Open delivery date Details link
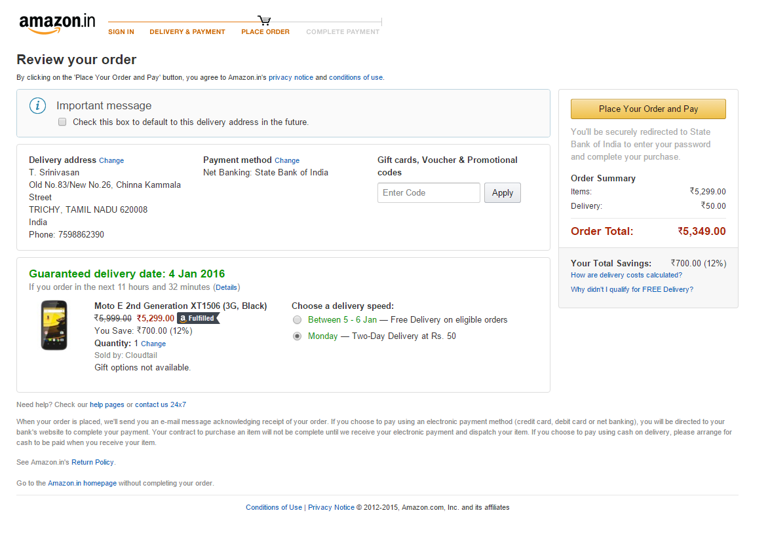 [226, 287]
